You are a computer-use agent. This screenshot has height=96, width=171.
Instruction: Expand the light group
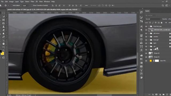(149, 43)
